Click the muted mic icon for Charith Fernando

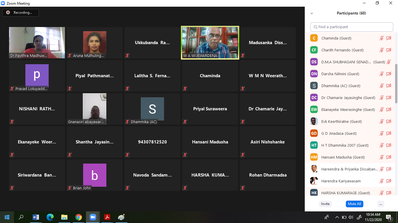click(x=381, y=50)
